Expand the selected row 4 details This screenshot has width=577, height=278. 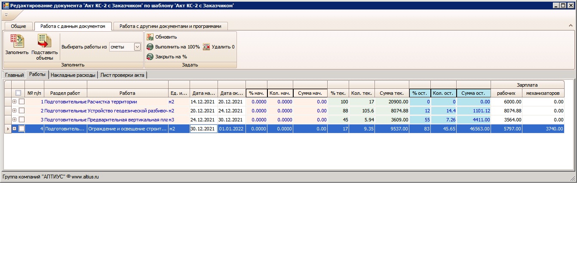pyautogui.click(x=14, y=128)
